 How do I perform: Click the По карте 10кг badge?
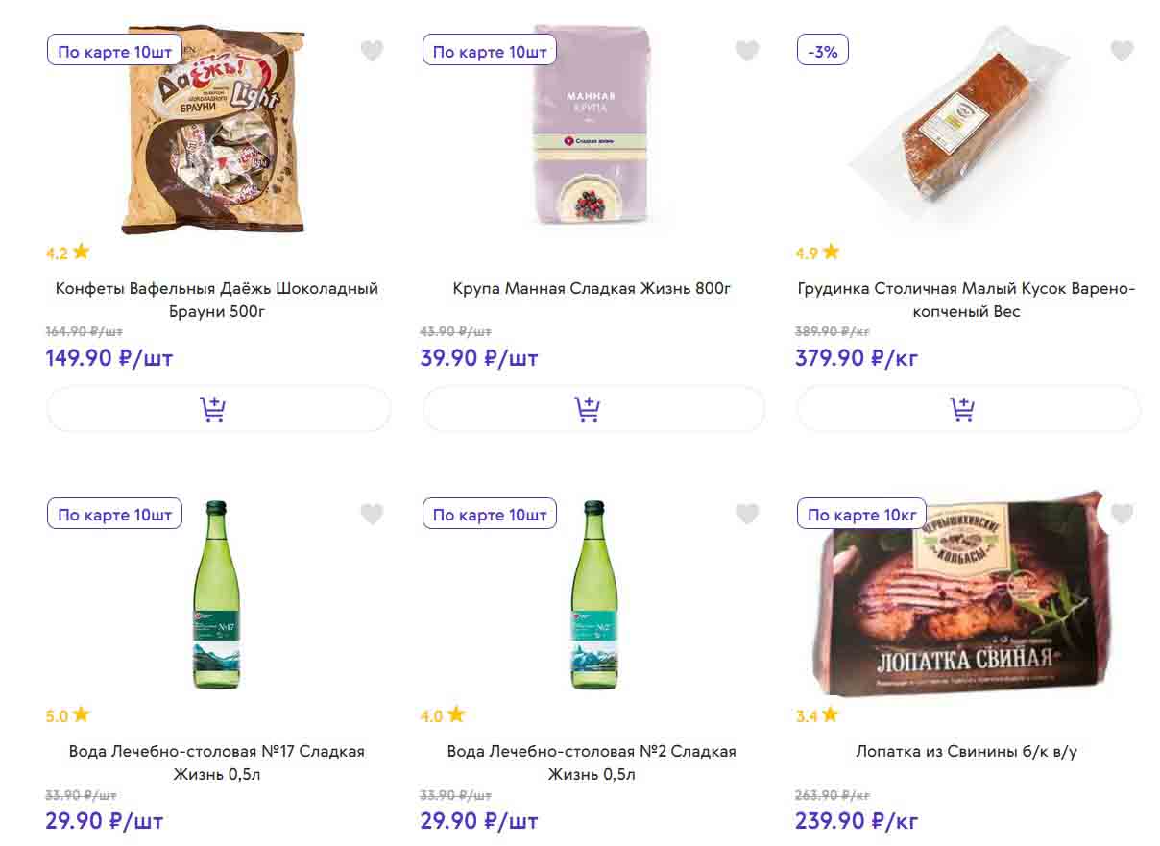click(x=861, y=515)
